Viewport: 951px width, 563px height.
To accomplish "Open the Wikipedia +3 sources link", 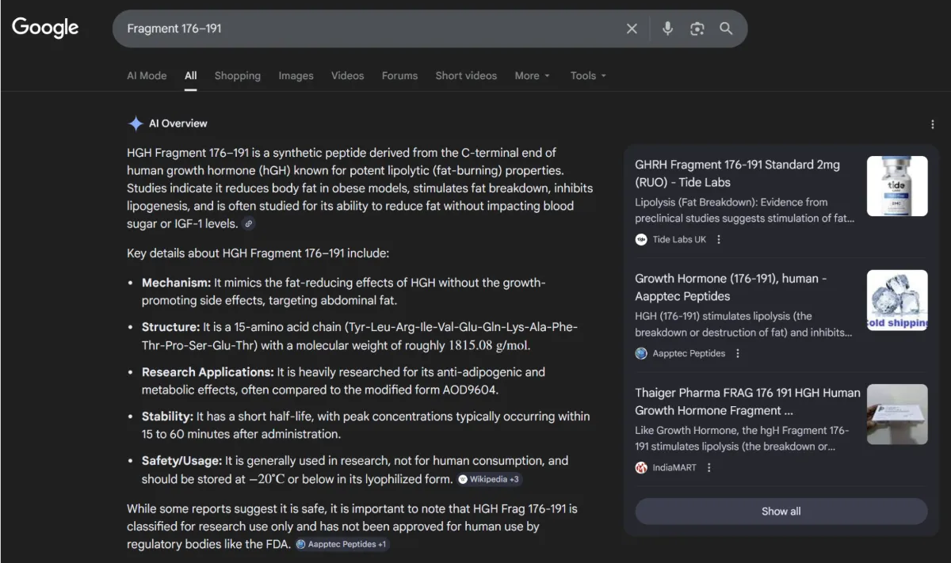I will click(x=489, y=479).
